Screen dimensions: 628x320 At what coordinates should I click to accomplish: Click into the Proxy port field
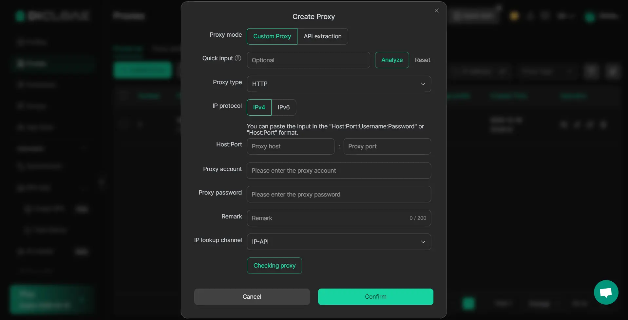387,146
